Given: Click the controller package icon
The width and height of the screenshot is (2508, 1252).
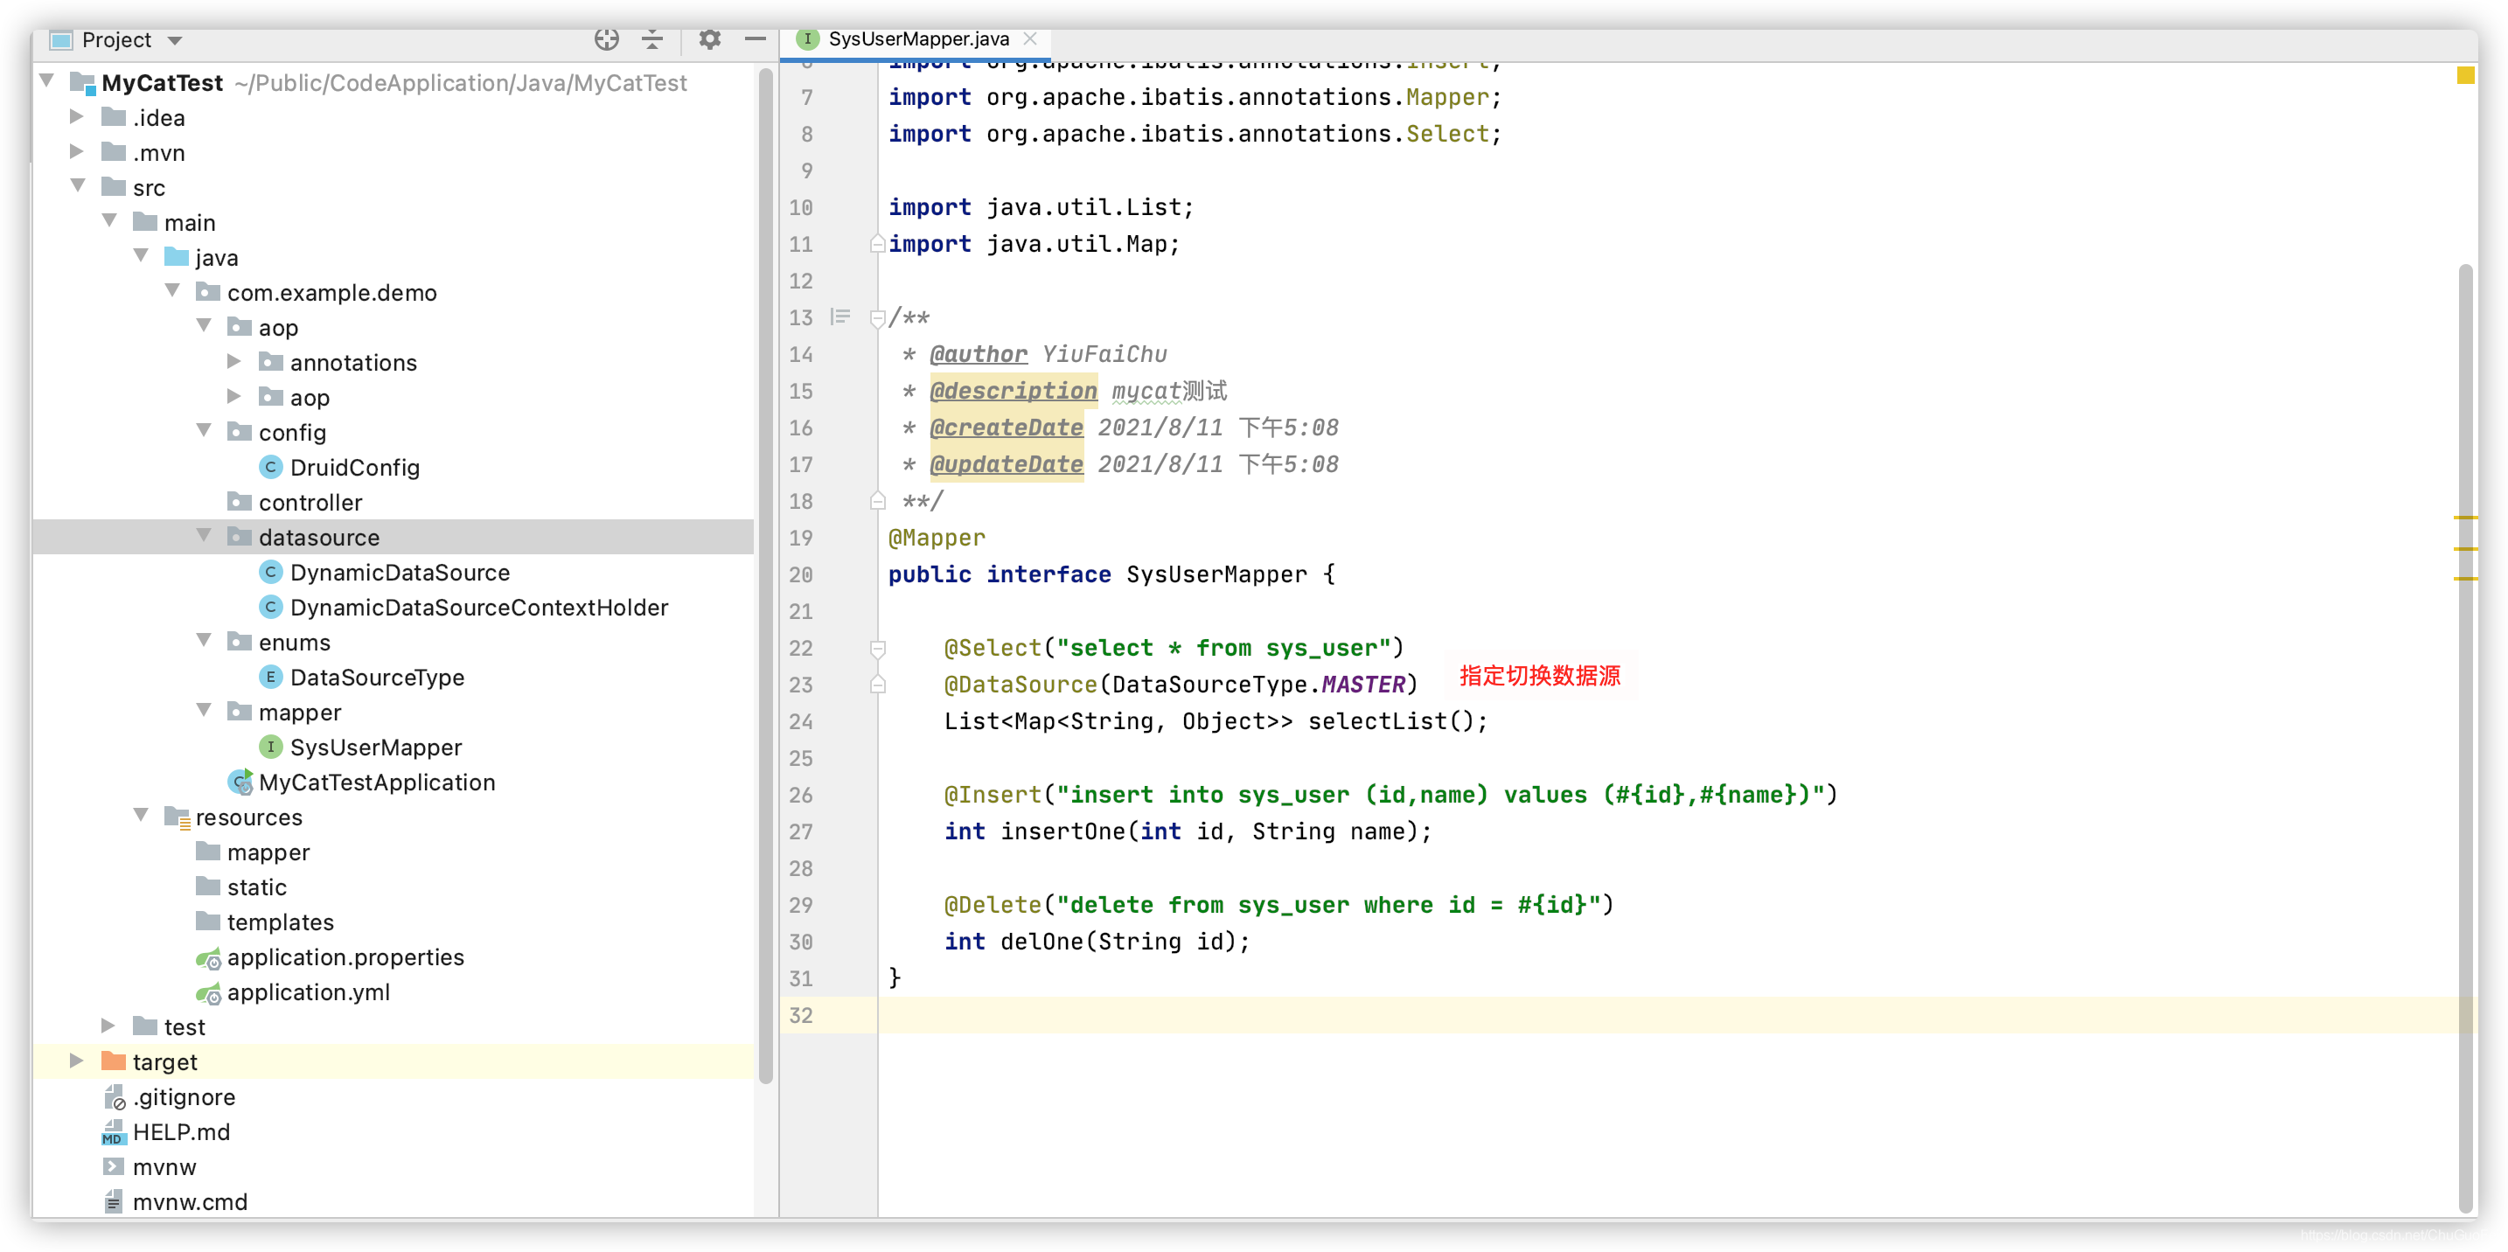Looking at the screenshot, I should coord(240,501).
